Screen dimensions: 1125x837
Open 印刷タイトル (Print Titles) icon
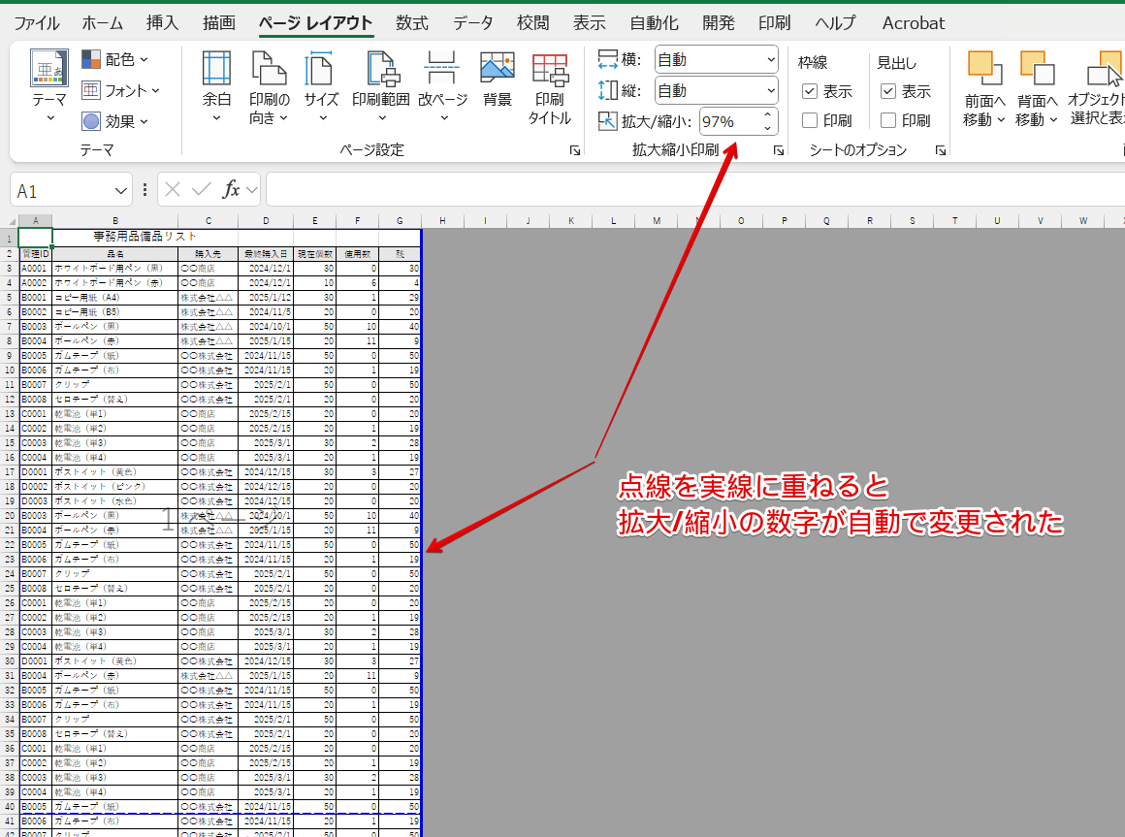pyautogui.click(x=550, y=70)
